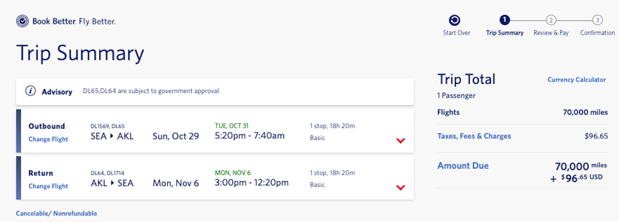Click the Outbound SEA to AKL flight card
This screenshot has width=619, height=222.
pos(215,131)
